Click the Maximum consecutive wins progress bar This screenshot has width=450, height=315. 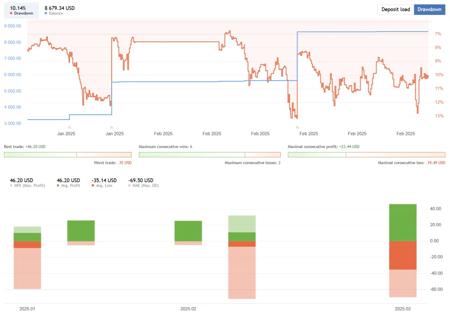pyautogui.click(x=192, y=155)
